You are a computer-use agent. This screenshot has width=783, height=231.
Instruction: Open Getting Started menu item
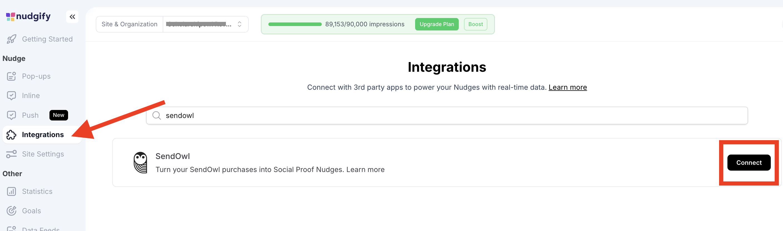[42, 39]
